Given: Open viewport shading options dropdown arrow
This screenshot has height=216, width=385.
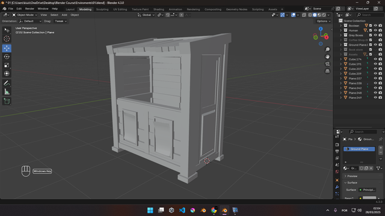Looking at the screenshot, I should tap(328, 15).
